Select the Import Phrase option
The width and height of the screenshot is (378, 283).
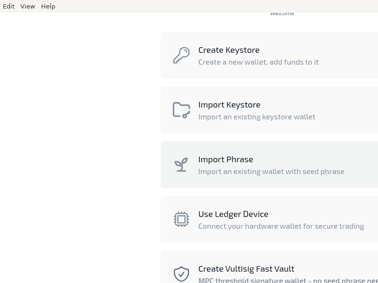pos(269,165)
